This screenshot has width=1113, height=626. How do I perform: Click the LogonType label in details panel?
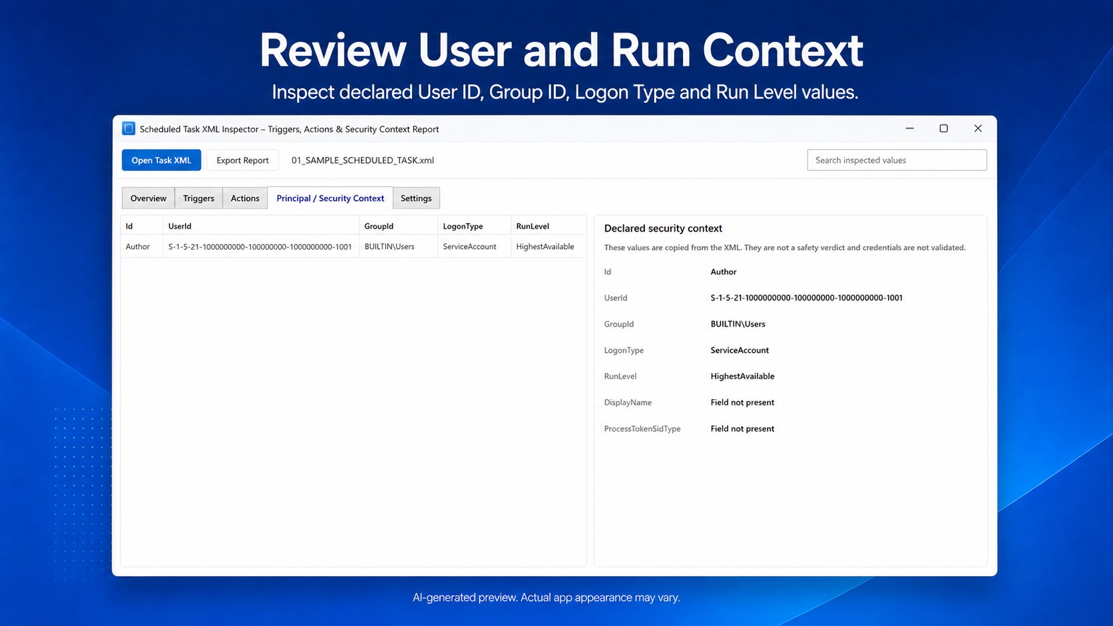[624, 351]
